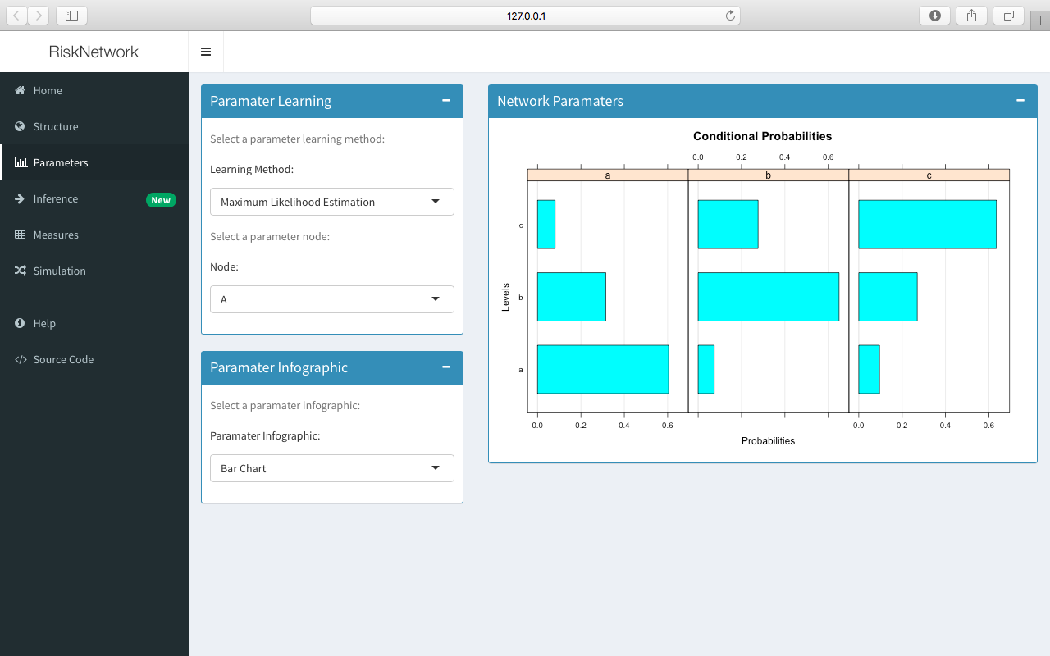
Task: Open the Paramater Infographic Bar Chart dropdown
Action: point(332,468)
